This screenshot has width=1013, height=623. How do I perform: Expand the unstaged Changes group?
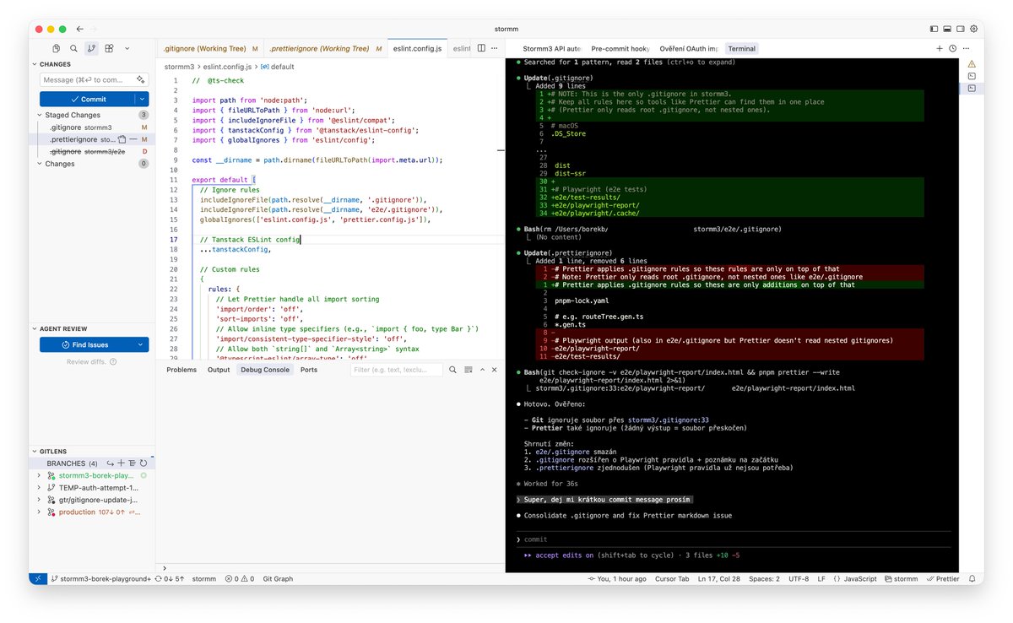59,164
